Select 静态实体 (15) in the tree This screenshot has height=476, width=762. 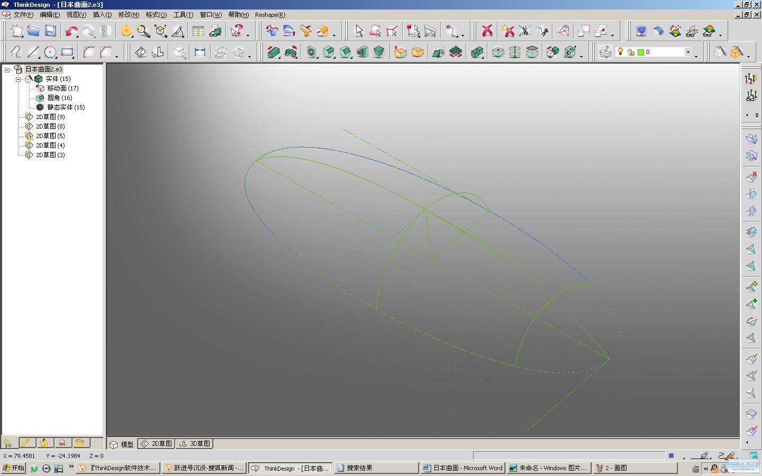coord(66,107)
